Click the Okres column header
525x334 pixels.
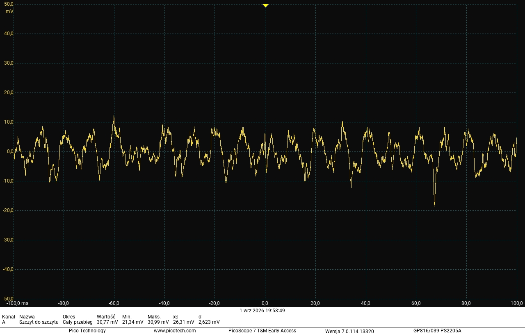point(69,317)
